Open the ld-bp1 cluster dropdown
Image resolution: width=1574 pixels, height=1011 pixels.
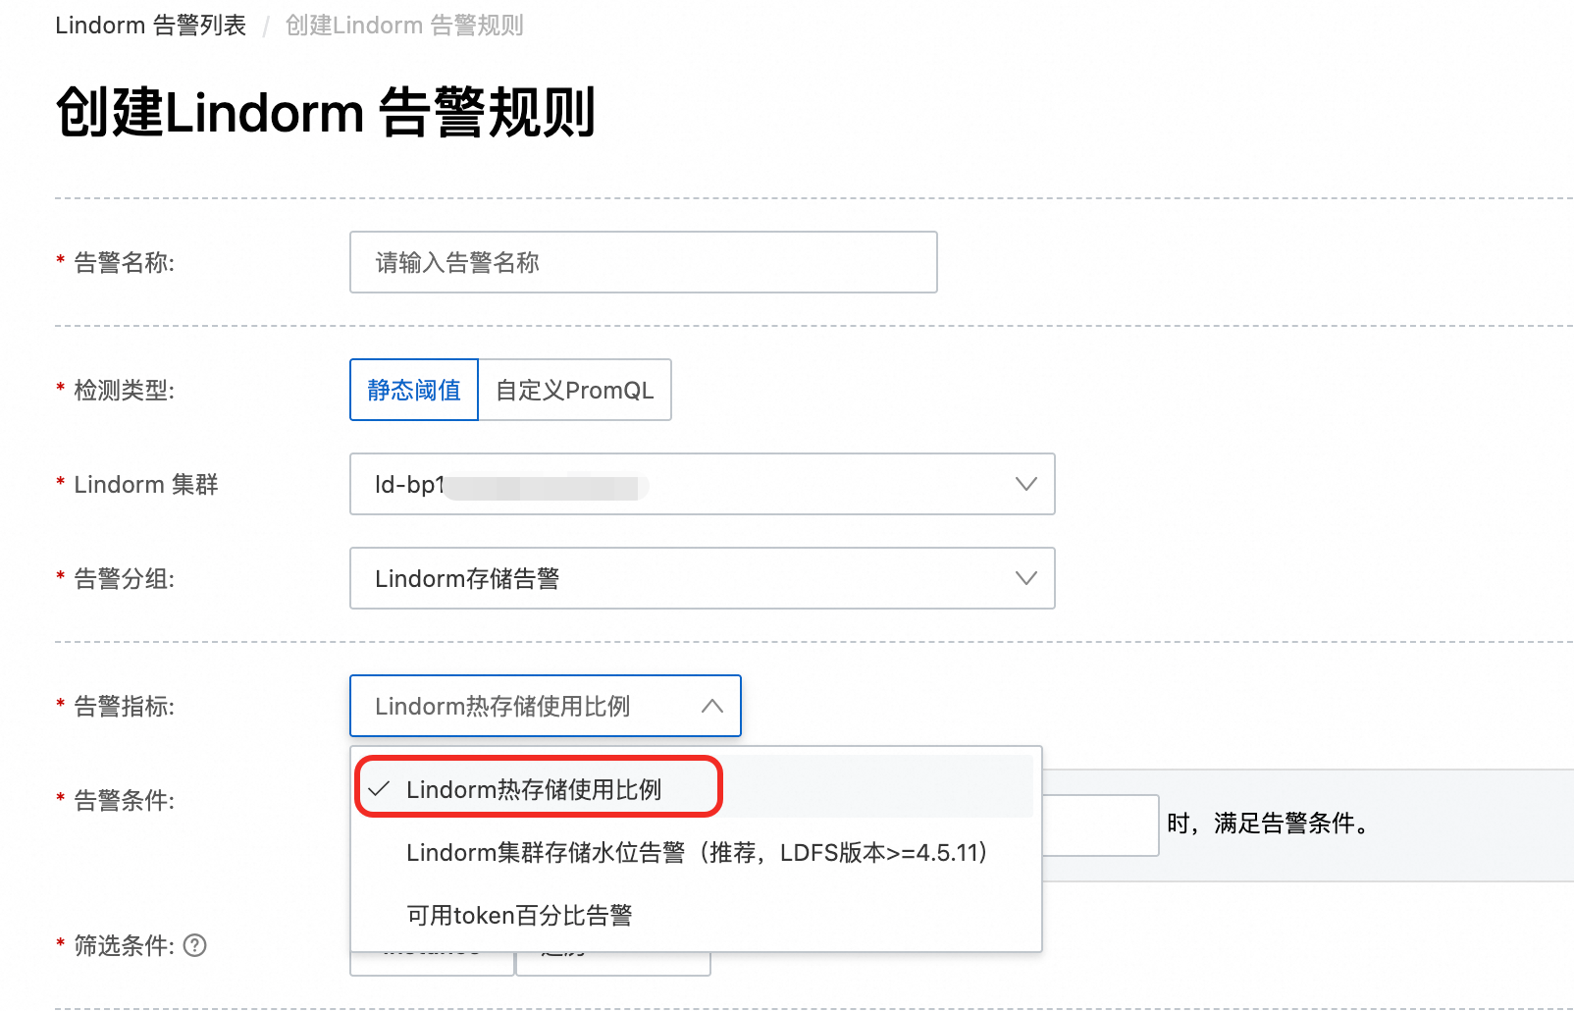687,484
